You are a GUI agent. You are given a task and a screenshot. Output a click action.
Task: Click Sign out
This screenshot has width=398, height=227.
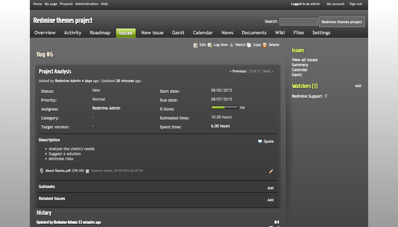pos(356,4)
